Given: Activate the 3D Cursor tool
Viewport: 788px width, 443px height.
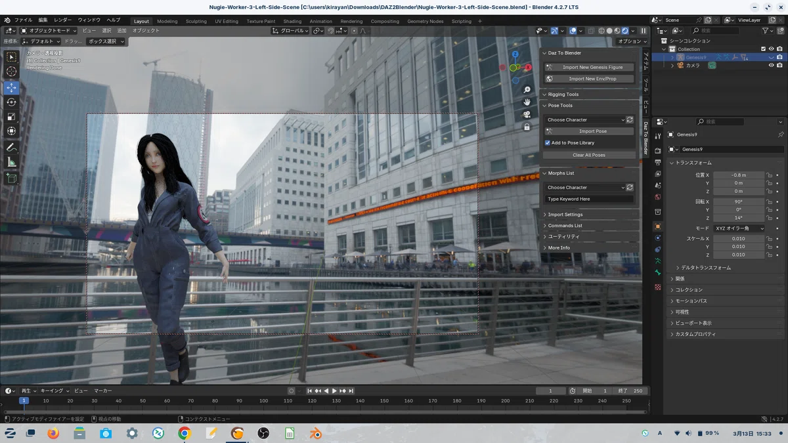Looking at the screenshot, I should 11,72.
